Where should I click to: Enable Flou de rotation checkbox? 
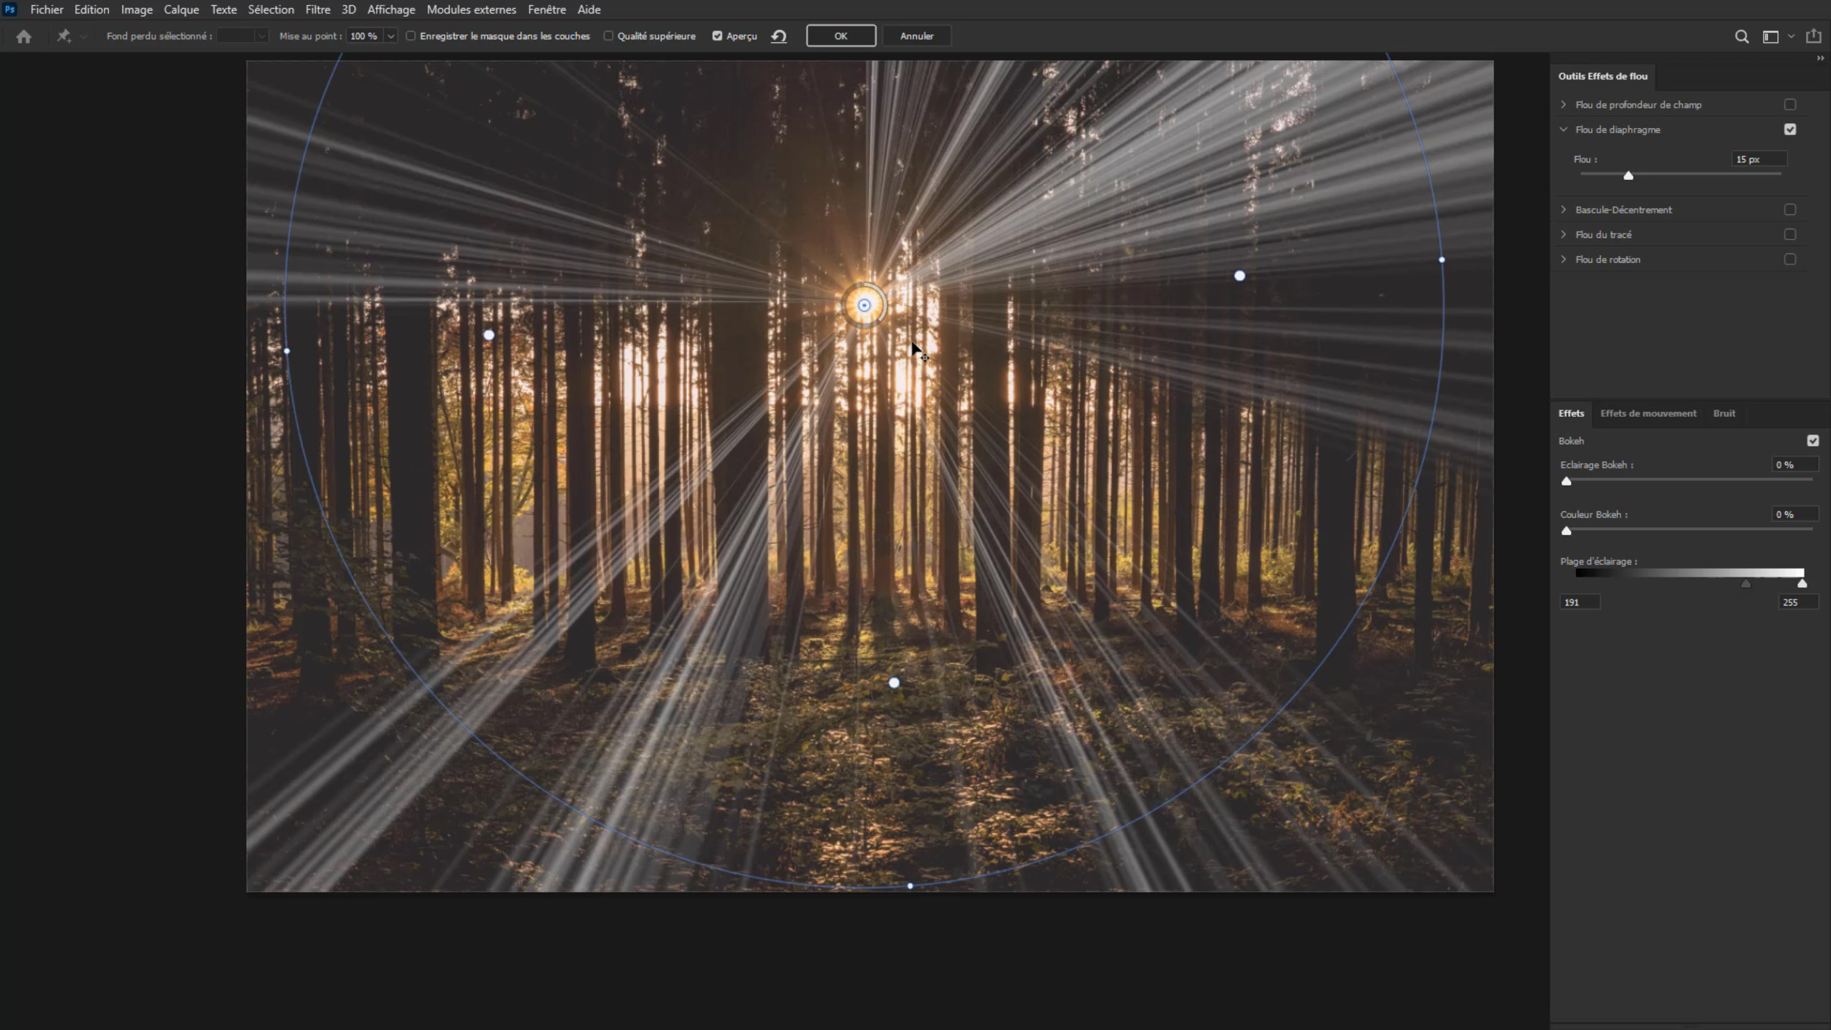(1790, 259)
